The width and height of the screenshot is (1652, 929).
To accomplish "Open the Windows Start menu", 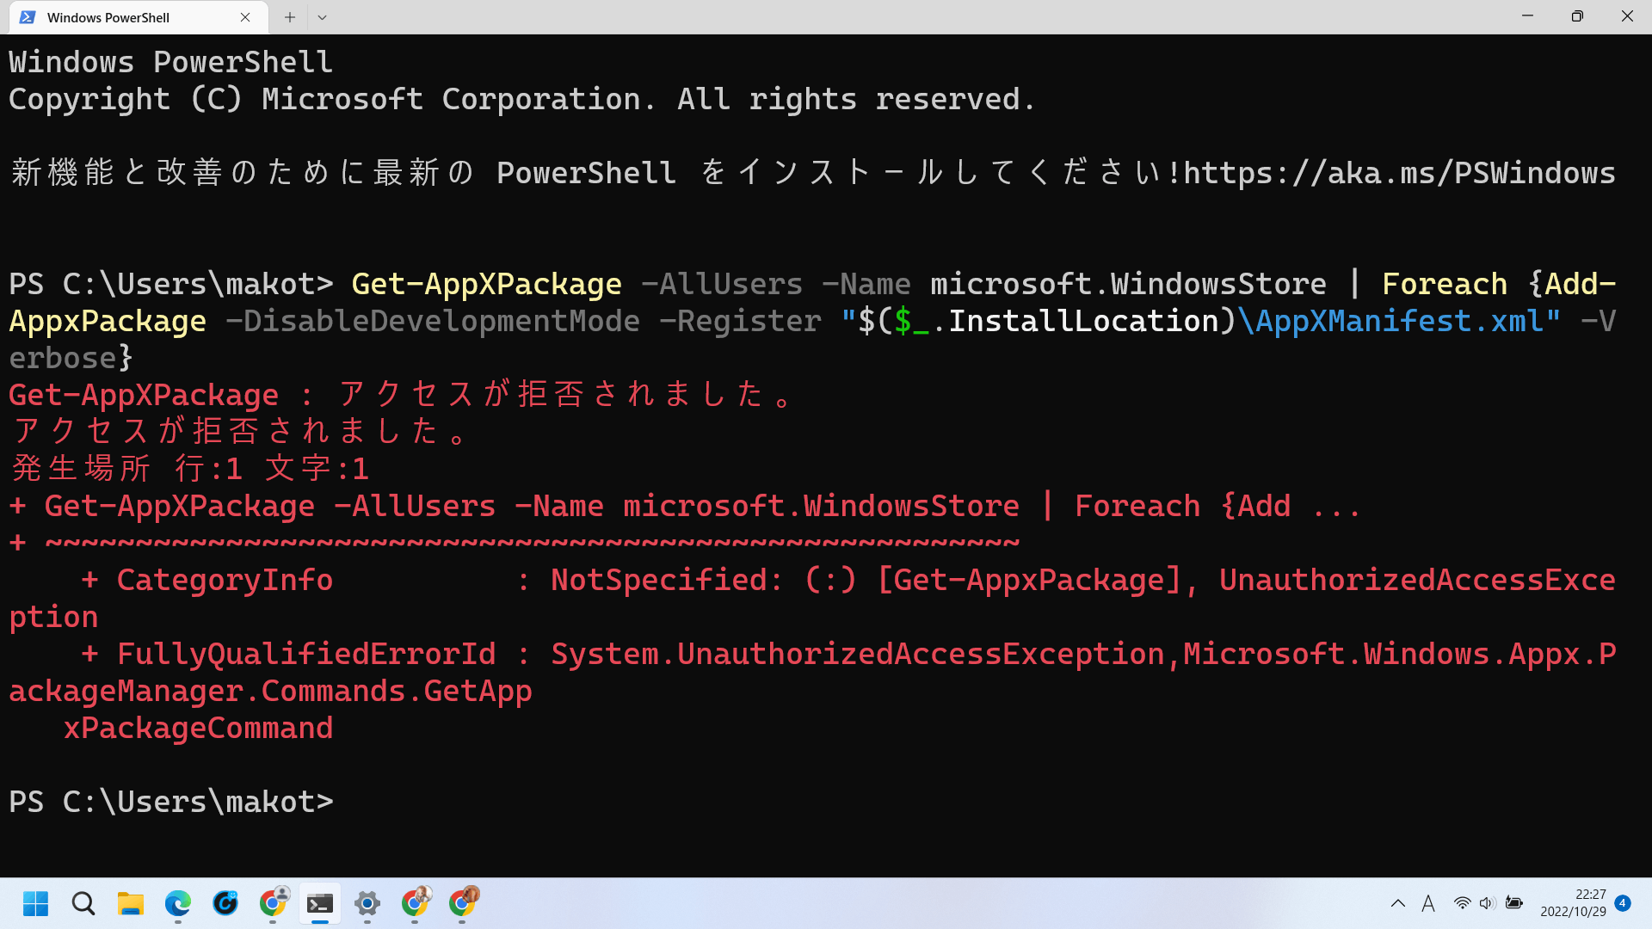I will tap(36, 903).
